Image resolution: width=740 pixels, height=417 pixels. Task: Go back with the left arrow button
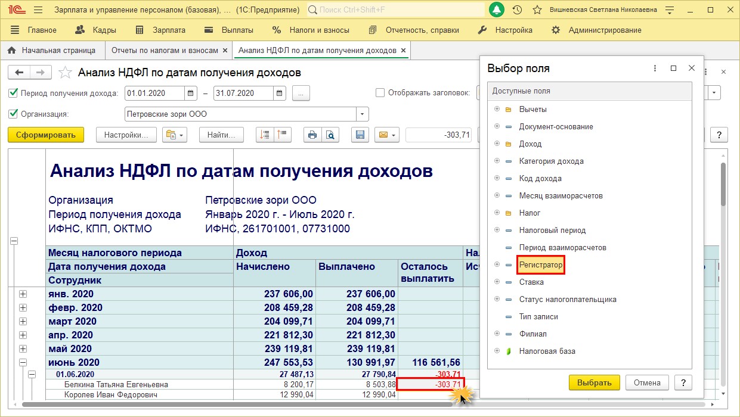point(19,73)
